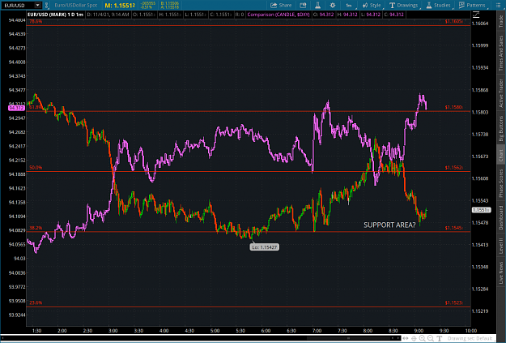Click the Euro/USDollar Spot description

(x=76, y=5)
